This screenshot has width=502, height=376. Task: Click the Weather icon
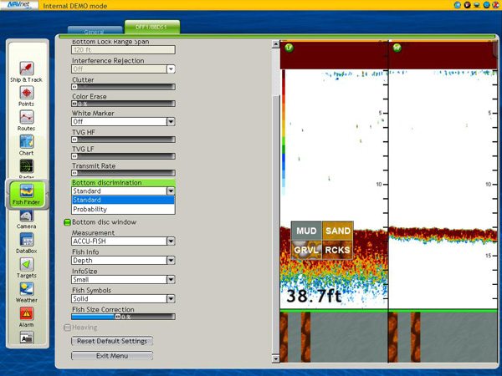[26, 290]
